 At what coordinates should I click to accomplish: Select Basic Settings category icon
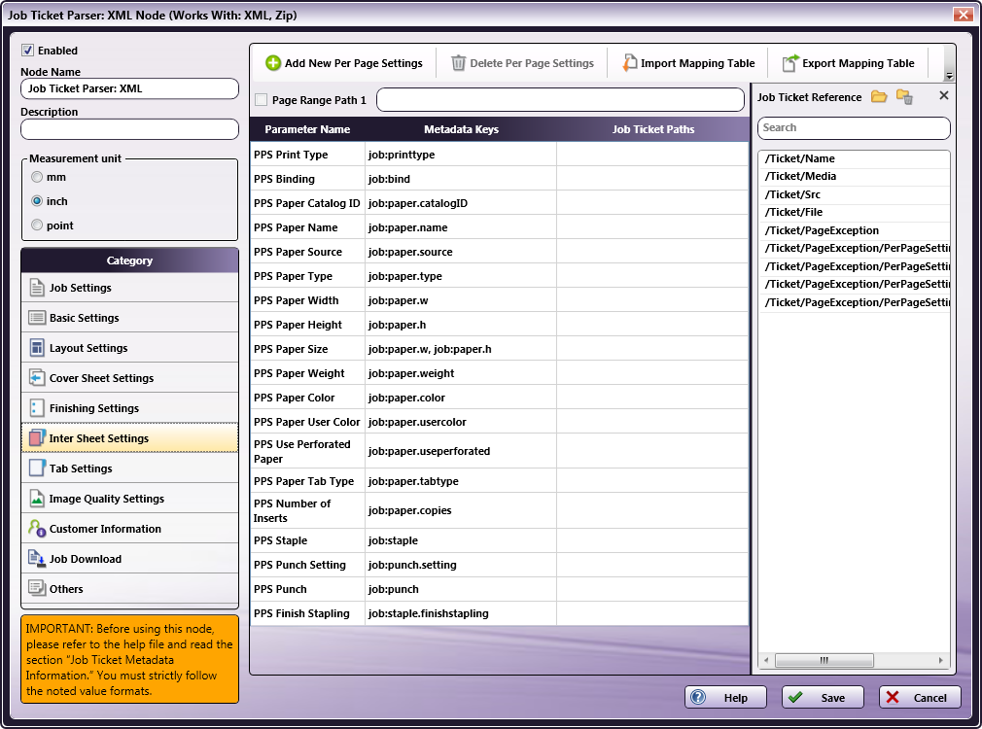click(37, 318)
